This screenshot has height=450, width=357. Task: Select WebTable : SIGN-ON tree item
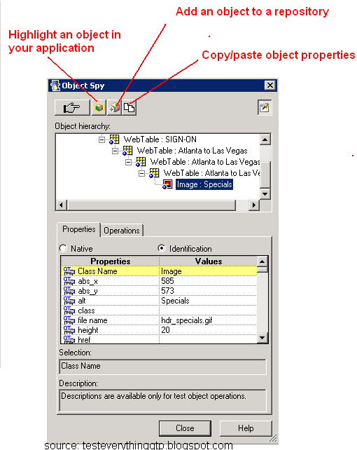coord(160,139)
